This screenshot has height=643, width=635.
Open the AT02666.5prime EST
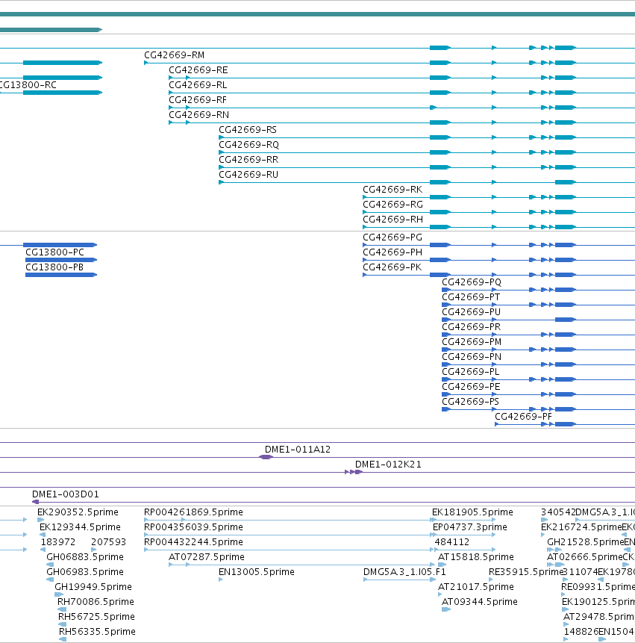tap(584, 557)
